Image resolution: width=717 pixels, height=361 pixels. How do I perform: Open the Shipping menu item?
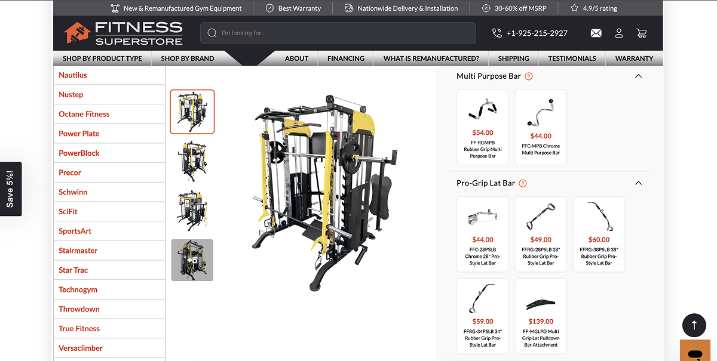(x=514, y=58)
